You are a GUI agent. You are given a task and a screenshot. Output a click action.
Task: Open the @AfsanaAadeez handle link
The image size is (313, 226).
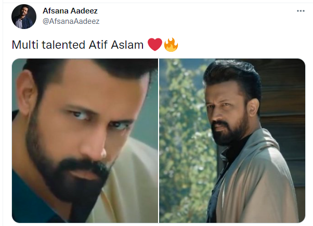[x=71, y=21]
